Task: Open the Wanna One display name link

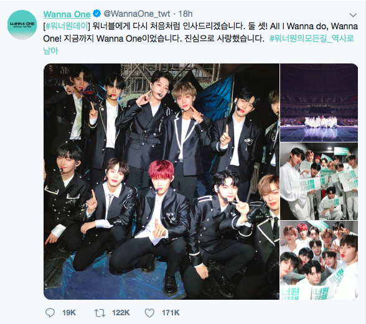Action: pyautogui.click(x=67, y=14)
